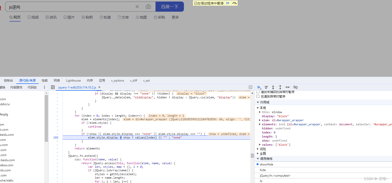The height and width of the screenshot is (183, 392).
Task: Deactivate all breakpoints icon
Action: (295, 87)
